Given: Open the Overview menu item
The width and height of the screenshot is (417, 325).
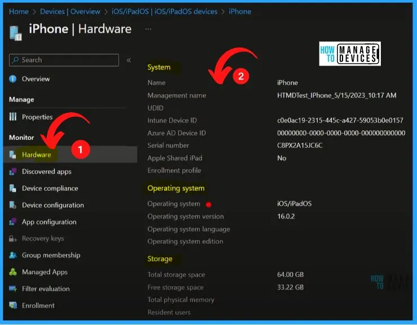Looking at the screenshot, I should point(36,79).
